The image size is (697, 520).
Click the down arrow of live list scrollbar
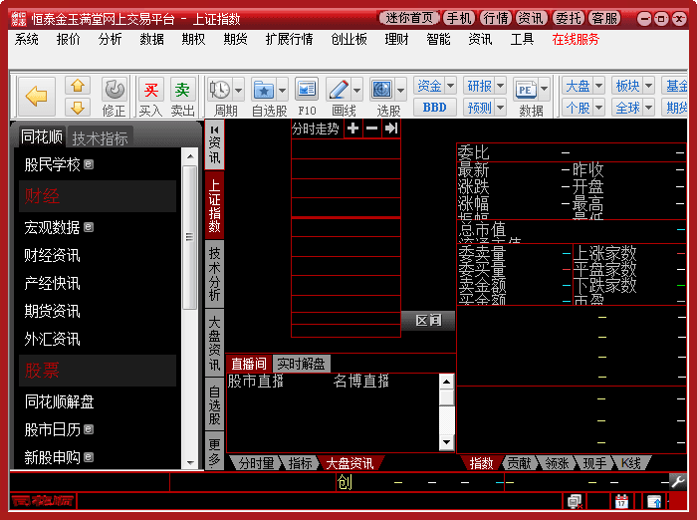(446, 441)
